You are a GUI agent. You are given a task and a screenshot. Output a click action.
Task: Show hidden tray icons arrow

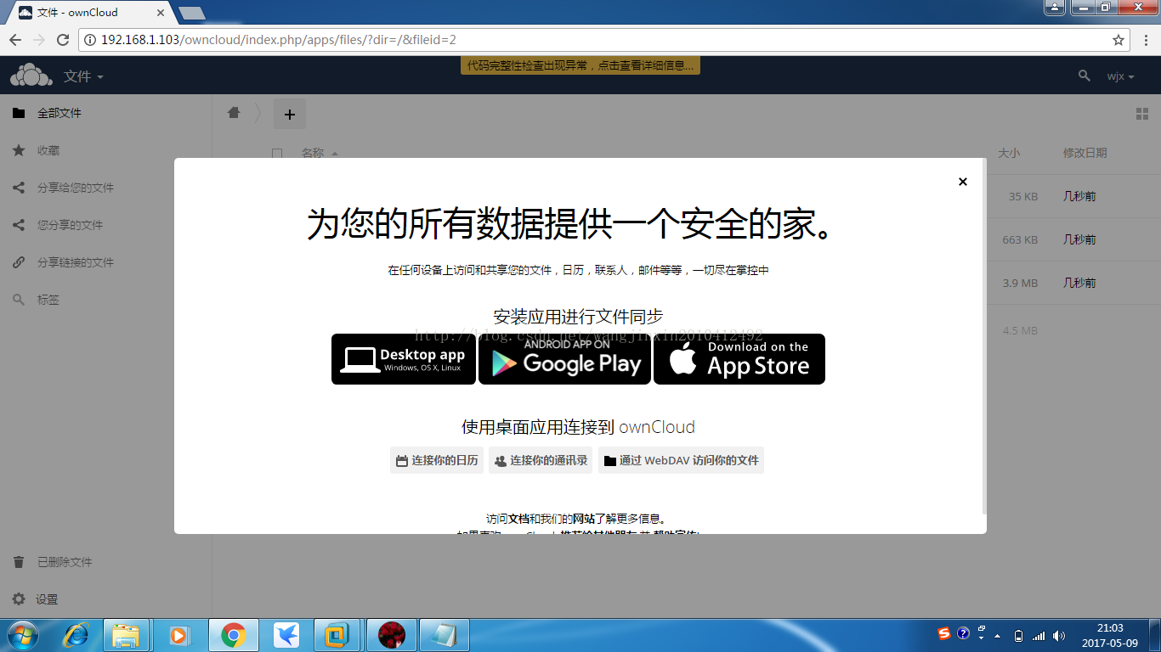pos(997,635)
